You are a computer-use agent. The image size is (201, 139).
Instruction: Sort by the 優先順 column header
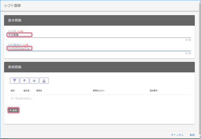[x=27, y=90]
